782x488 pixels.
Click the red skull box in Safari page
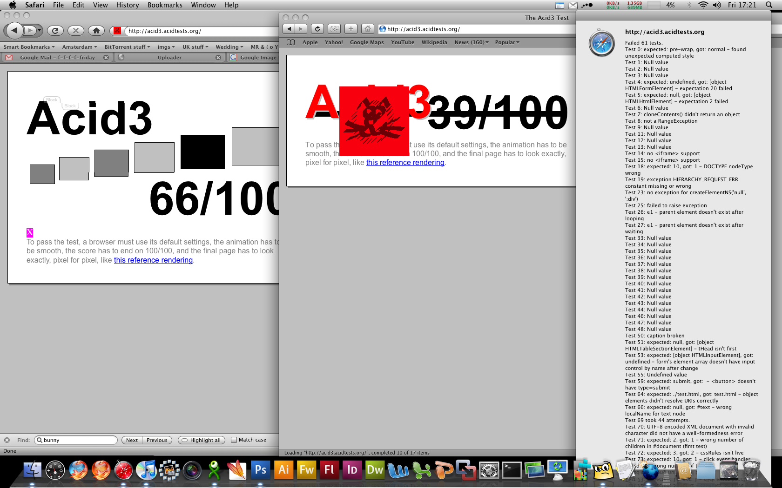click(374, 121)
